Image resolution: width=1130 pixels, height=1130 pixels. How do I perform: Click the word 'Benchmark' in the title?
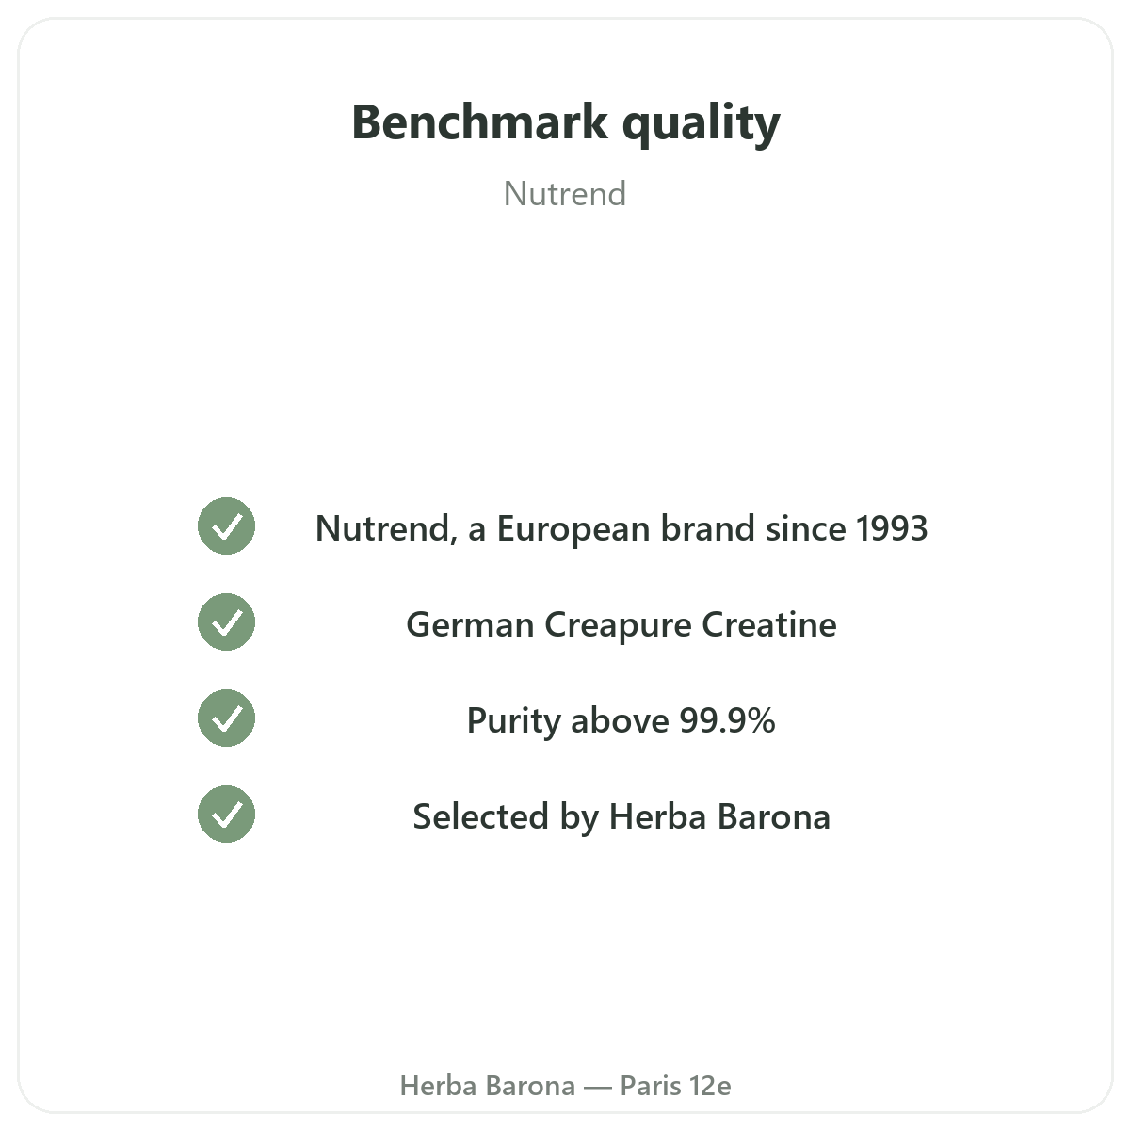(x=480, y=122)
